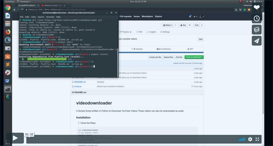Open GitHub notifications bell icon
The height and width of the screenshot is (146, 273).
pos(190,16)
